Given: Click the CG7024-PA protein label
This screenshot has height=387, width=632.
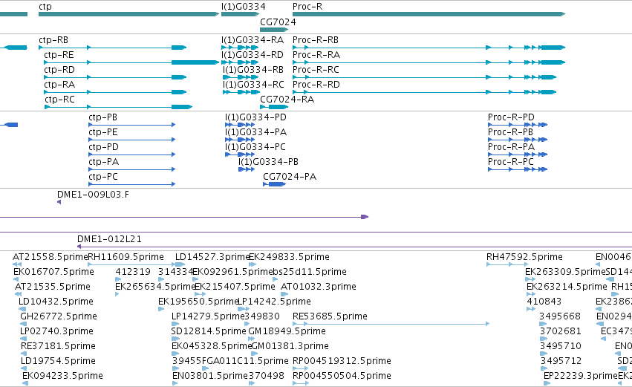Looking at the screenshot, I should (290, 177).
